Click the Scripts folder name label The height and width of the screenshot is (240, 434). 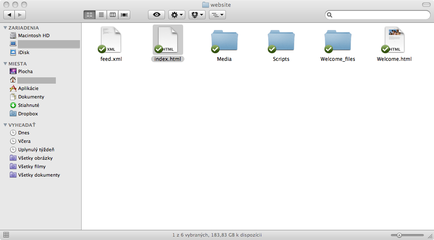(281, 59)
